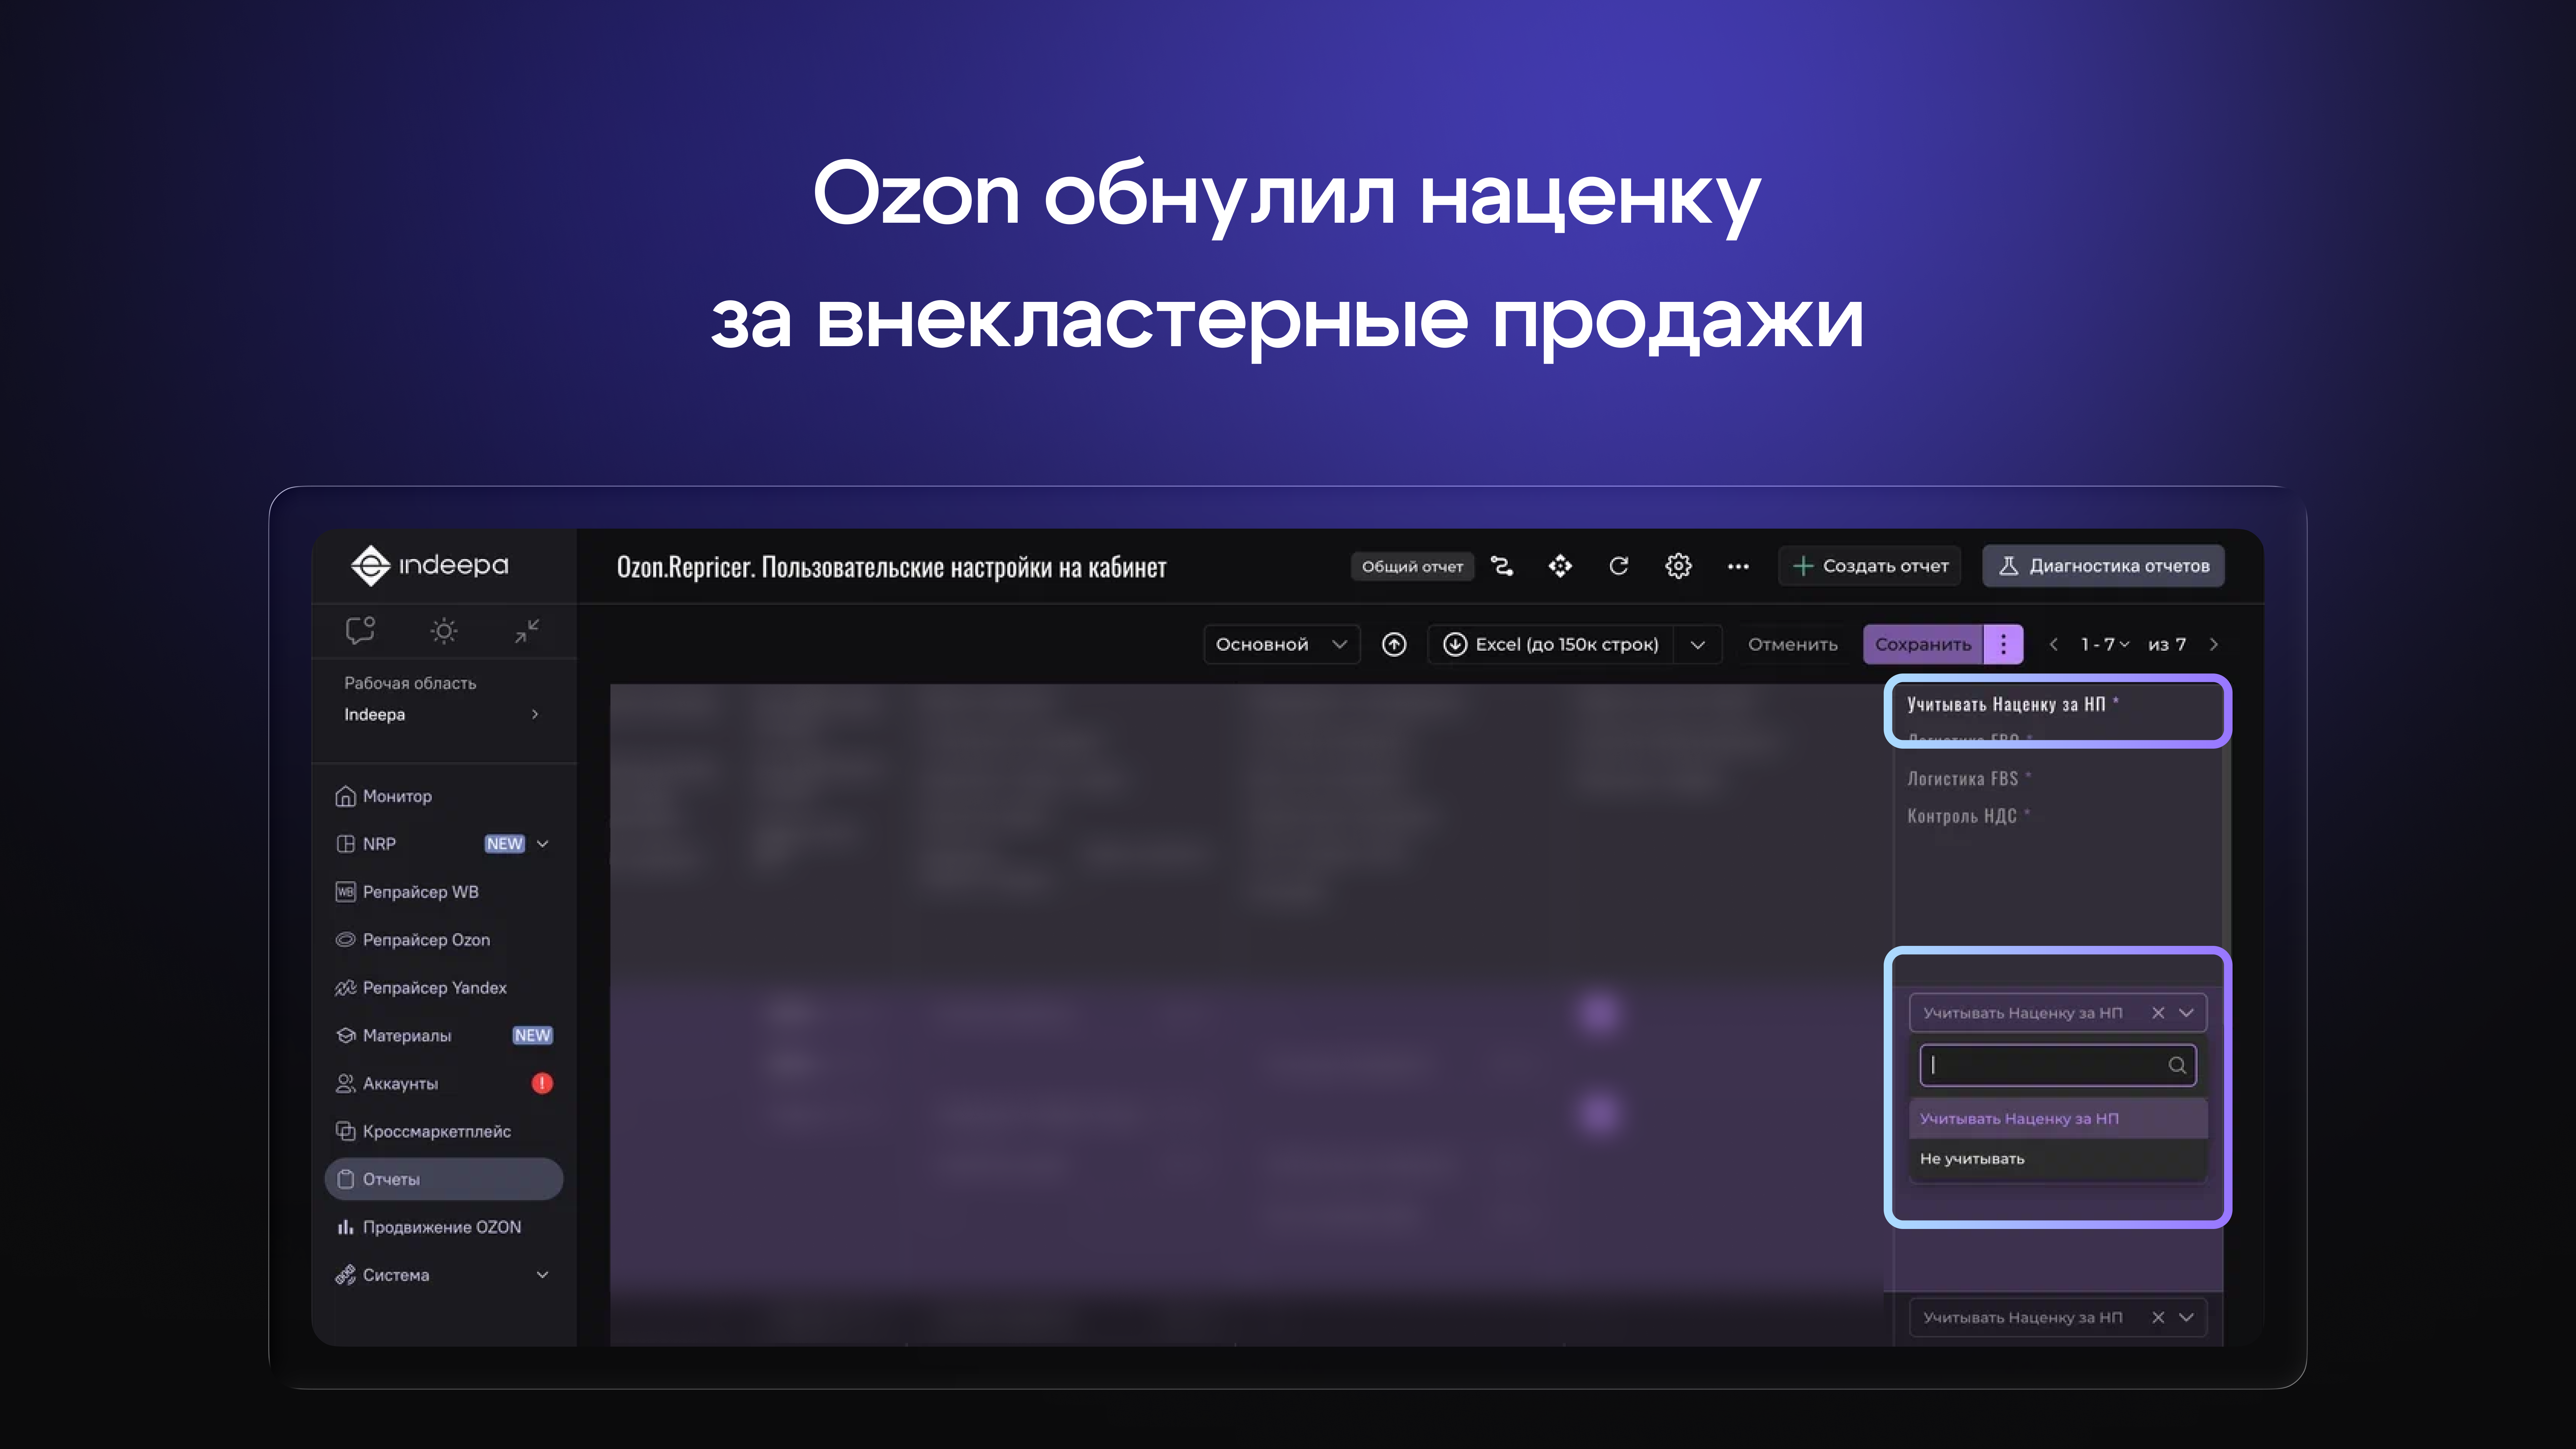Refresh the report with reload icon

click(1619, 566)
